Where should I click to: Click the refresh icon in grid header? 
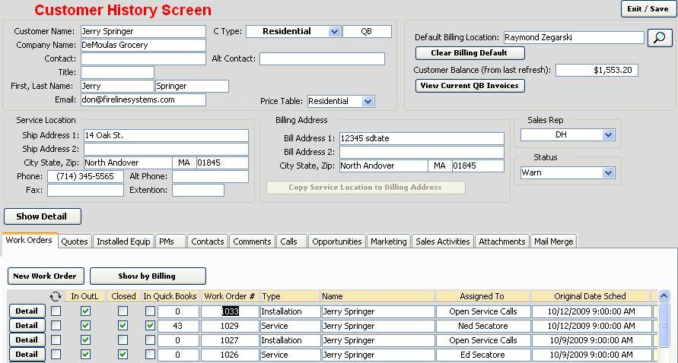click(x=56, y=297)
